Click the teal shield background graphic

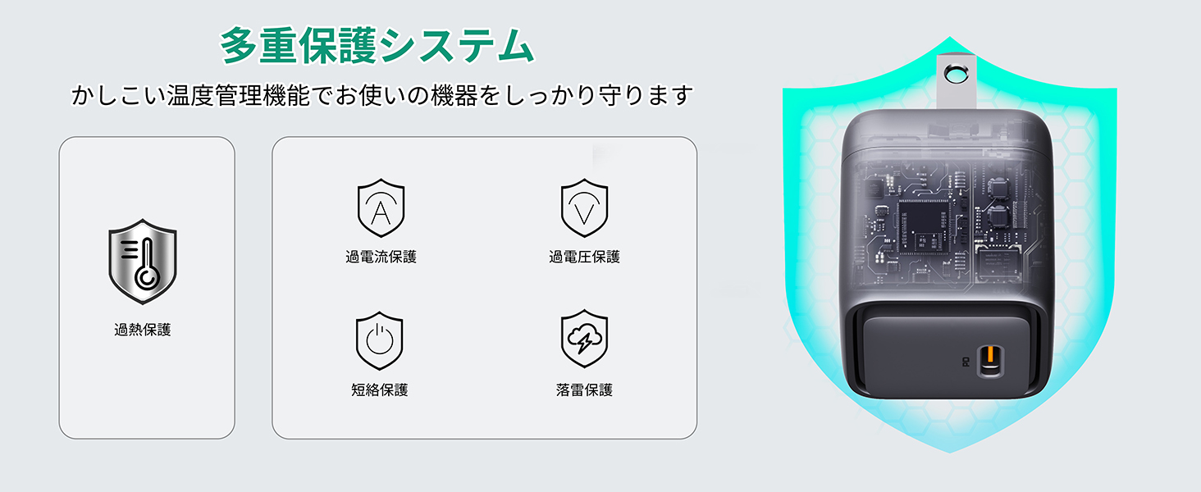coord(949,244)
